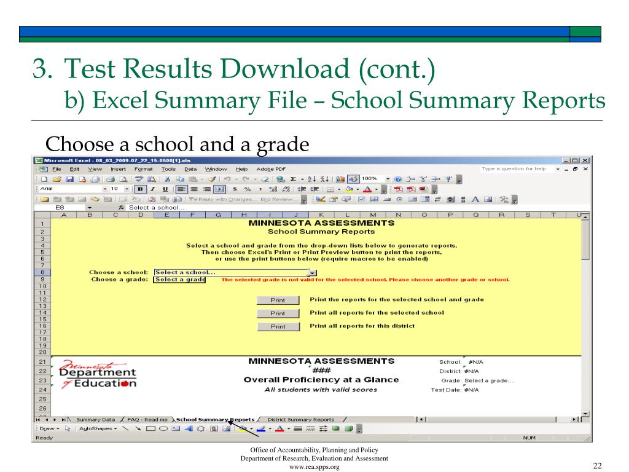
Task: Switch to FAQ - Read me tab
Action: coord(147,419)
